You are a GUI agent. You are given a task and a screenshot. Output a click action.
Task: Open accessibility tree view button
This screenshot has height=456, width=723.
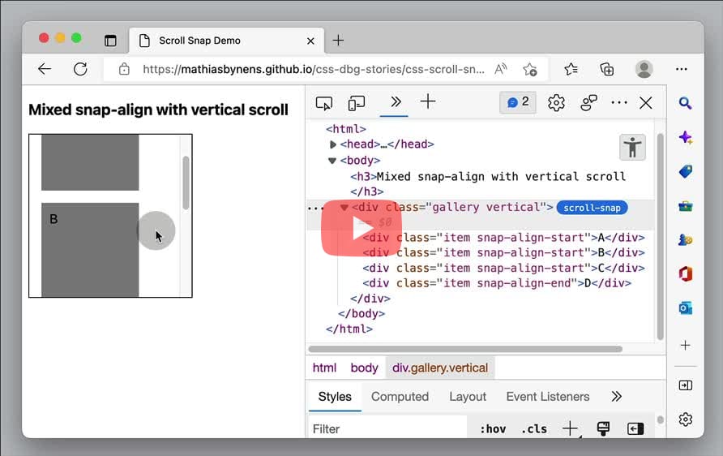point(632,148)
